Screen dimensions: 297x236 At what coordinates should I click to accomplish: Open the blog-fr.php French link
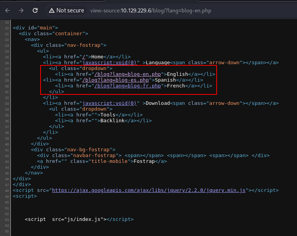coord(128,86)
